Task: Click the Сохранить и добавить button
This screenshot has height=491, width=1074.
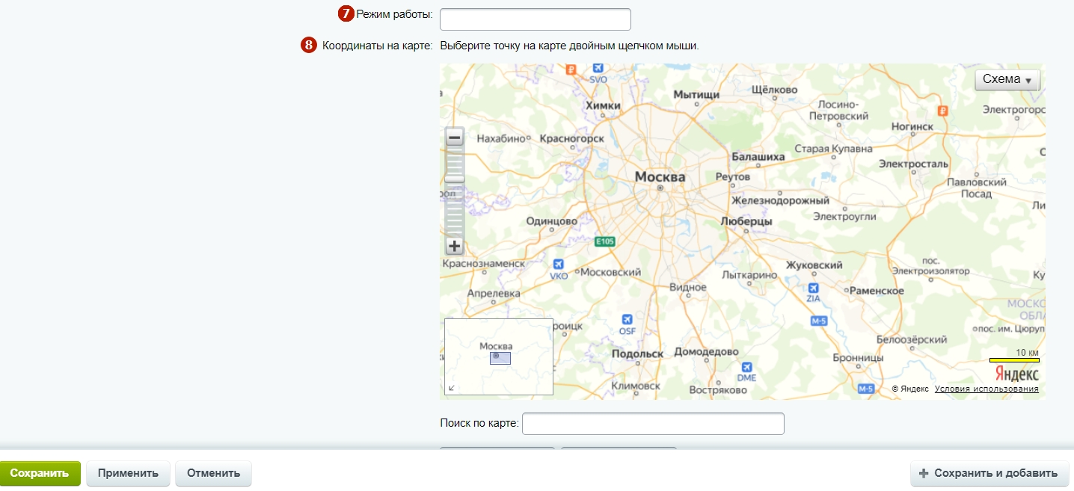Action: [988, 473]
